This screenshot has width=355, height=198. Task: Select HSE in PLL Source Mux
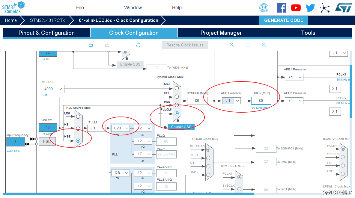click(78, 141)
